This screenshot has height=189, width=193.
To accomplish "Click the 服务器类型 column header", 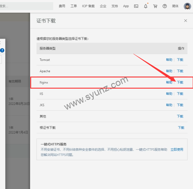I will tap(47, 48).
